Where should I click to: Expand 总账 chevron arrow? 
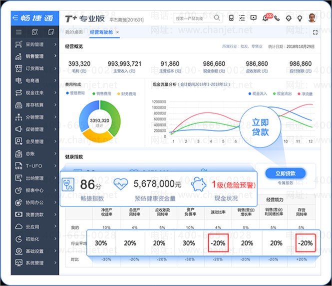pos(55,153)
